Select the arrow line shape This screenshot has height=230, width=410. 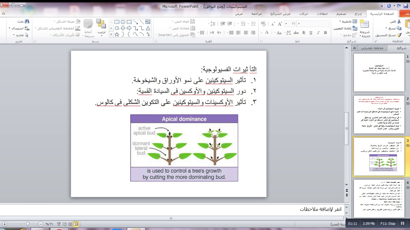[136, 22]
